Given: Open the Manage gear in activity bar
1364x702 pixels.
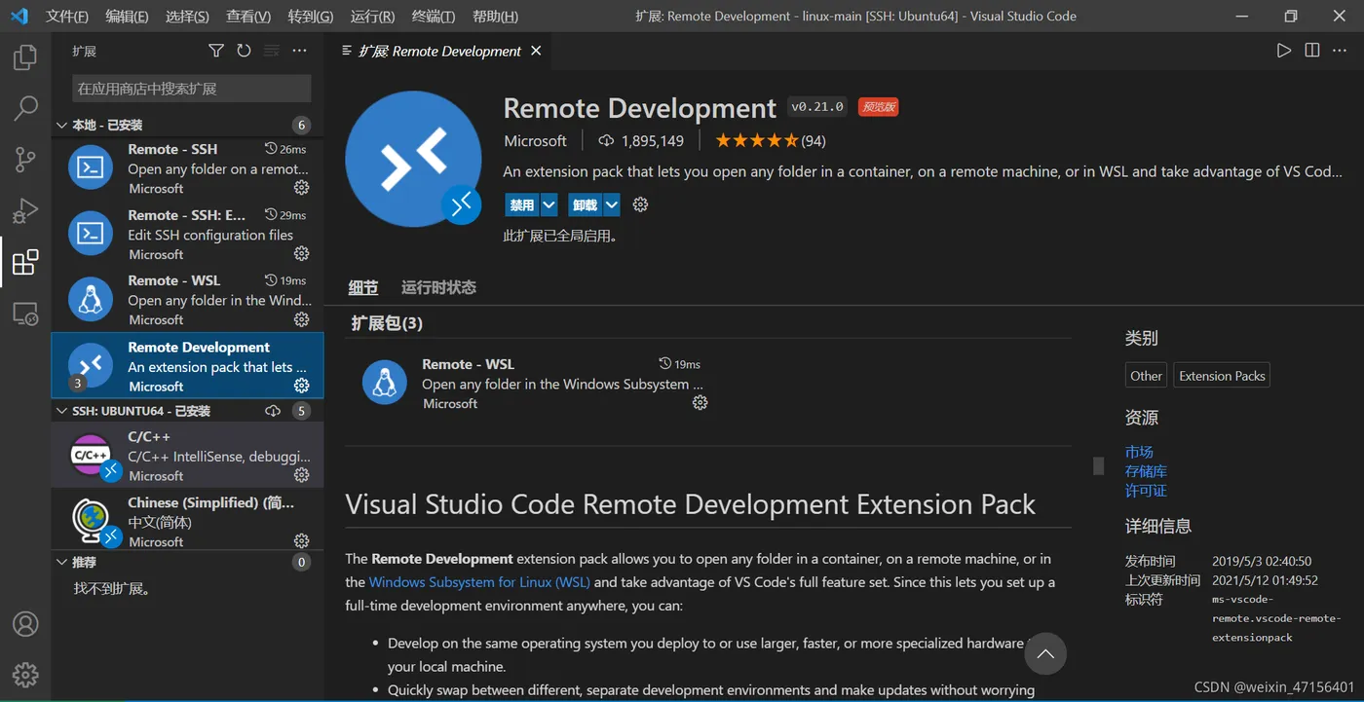Looking at the screenshot, I should click(x=25, y=674).
